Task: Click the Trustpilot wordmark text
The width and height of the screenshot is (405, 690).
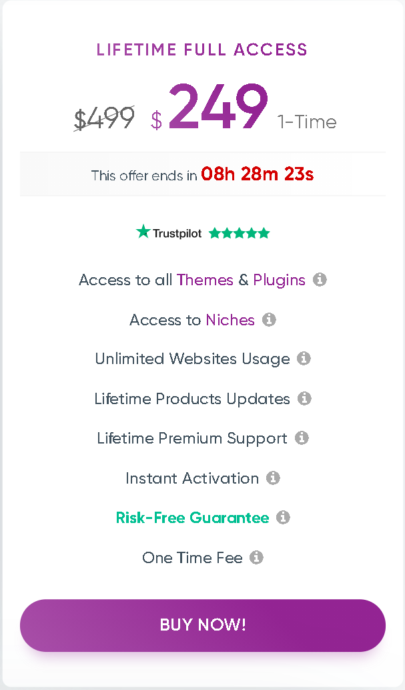Action: [177, 234]
